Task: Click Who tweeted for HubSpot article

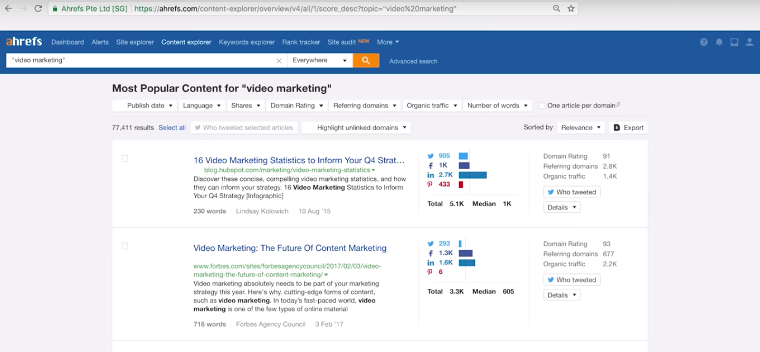Action: [x=572, y=192]
